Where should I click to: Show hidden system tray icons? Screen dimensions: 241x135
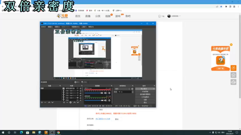[210, 133]
